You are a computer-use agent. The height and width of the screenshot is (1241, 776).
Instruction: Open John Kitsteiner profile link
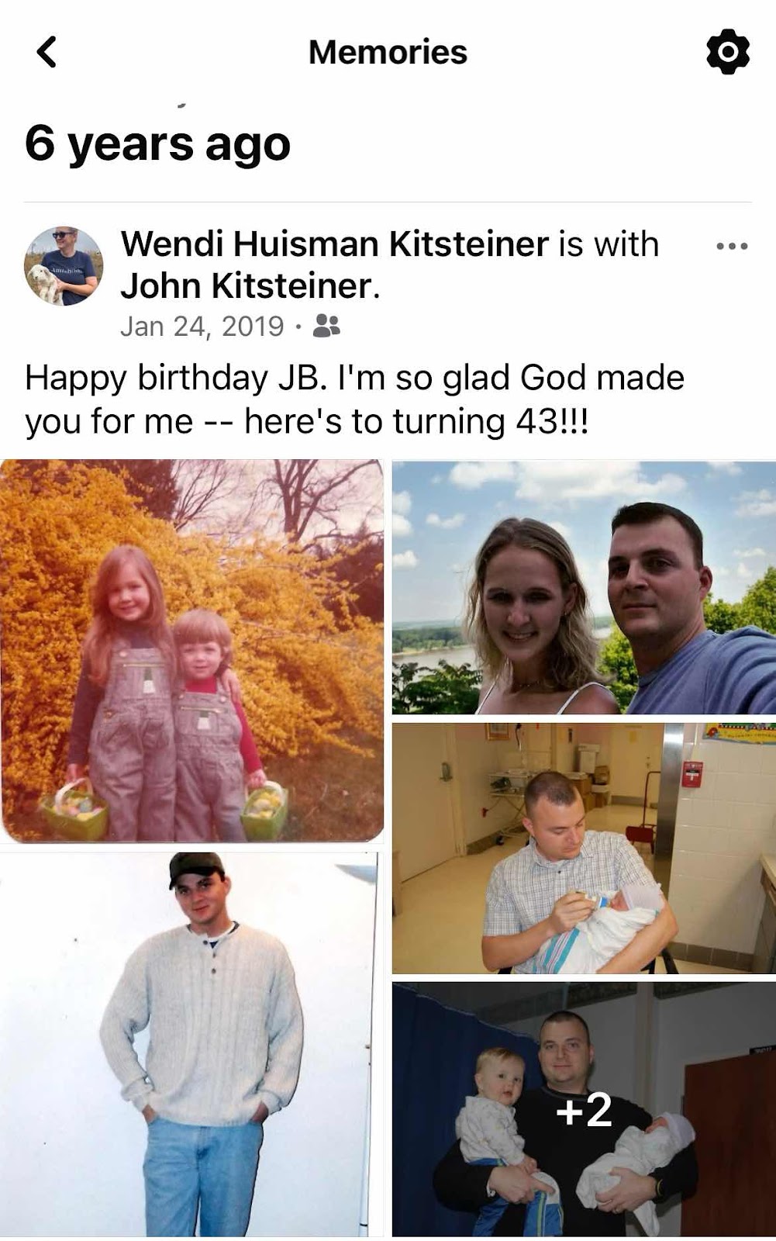pyautogui.click(x=246, y=285)
